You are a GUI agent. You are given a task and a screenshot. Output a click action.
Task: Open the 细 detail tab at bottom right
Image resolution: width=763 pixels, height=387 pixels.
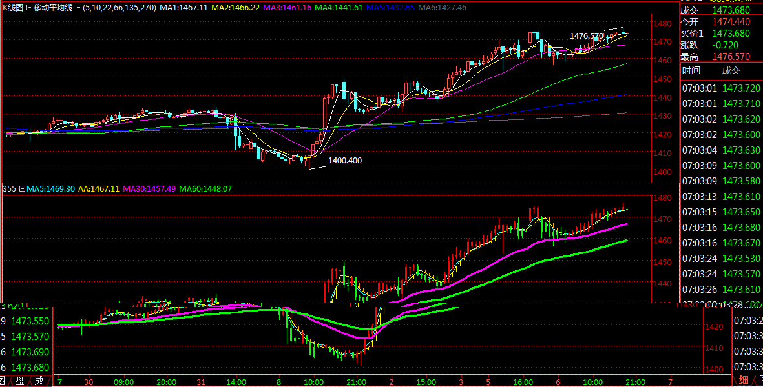click(x=744, y=380)
